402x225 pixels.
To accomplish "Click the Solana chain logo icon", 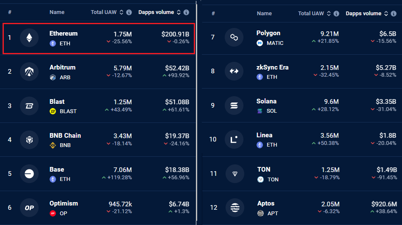I will [234, 106].
